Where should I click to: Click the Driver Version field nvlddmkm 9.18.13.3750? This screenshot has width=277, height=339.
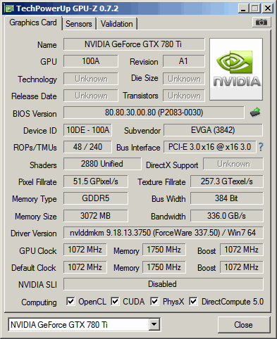pos(164,233)
